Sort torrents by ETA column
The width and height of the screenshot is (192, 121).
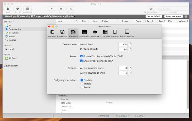click(172, 21)
